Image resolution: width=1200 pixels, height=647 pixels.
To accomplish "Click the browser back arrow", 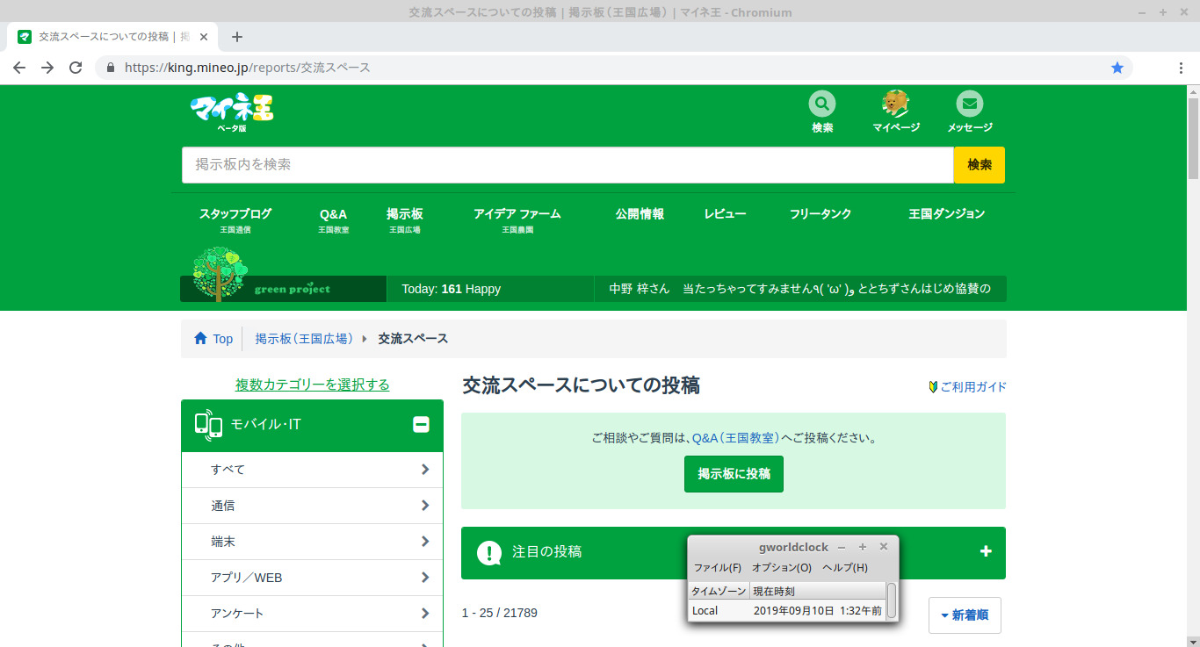I will pyautogui.click(x=19, y=68).
